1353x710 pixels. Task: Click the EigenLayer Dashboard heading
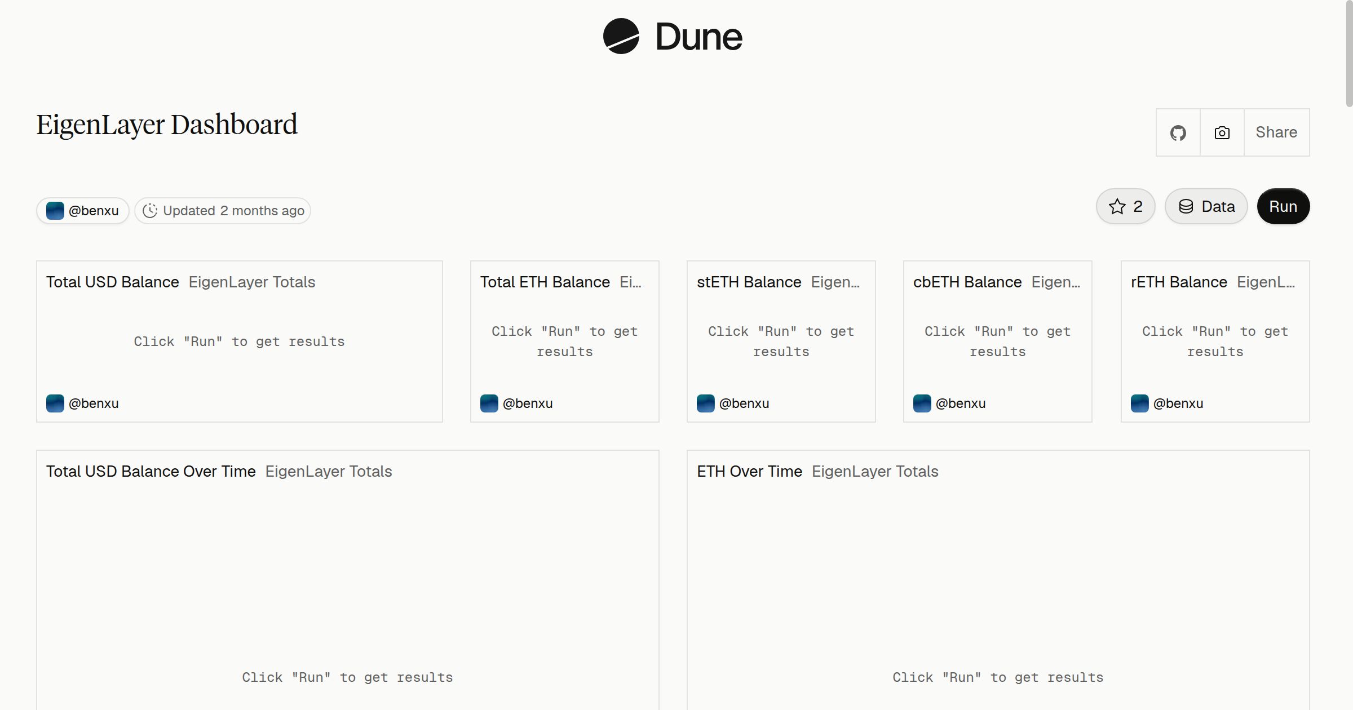[x=167, y=125]
